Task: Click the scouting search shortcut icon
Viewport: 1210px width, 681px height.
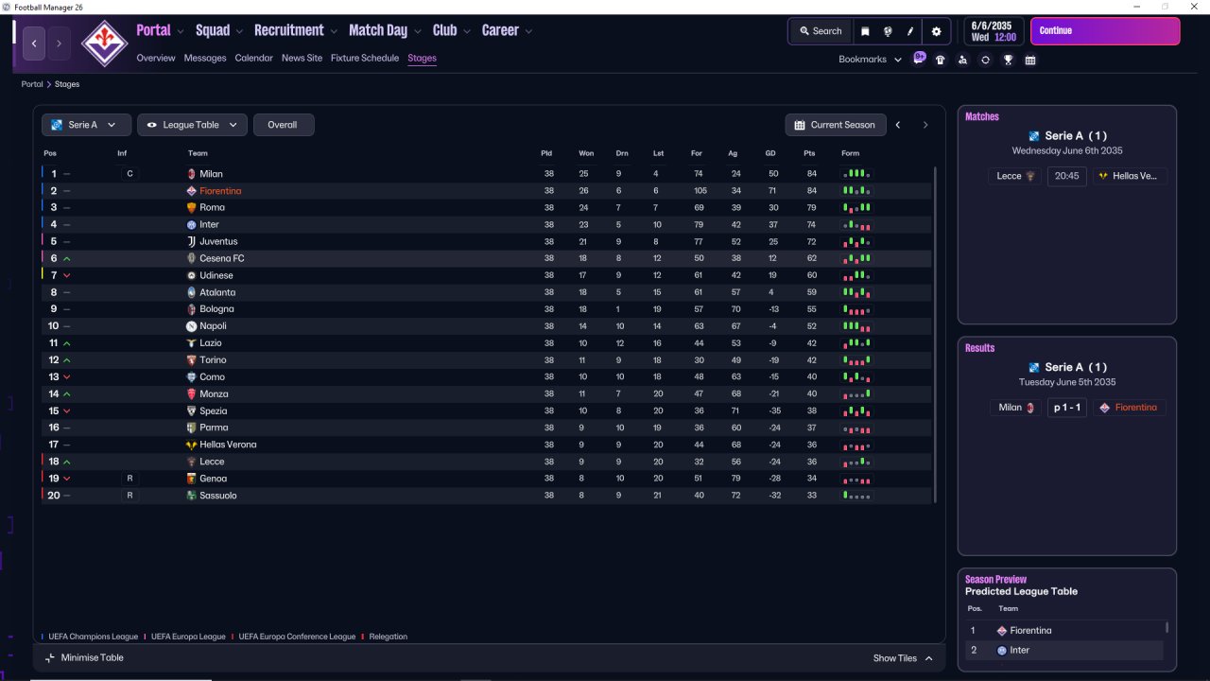Action: coord(962,60)
